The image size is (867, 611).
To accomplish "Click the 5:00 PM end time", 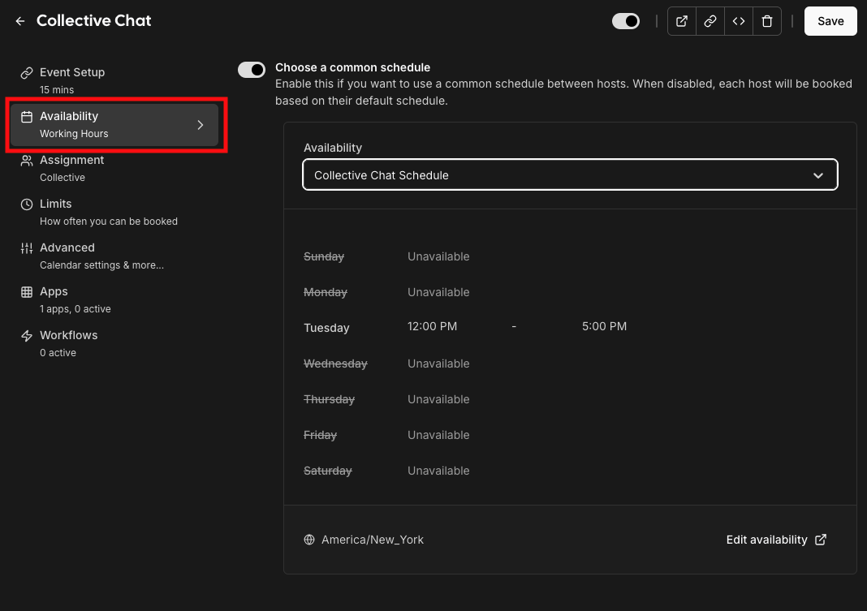I will point(604,326).
